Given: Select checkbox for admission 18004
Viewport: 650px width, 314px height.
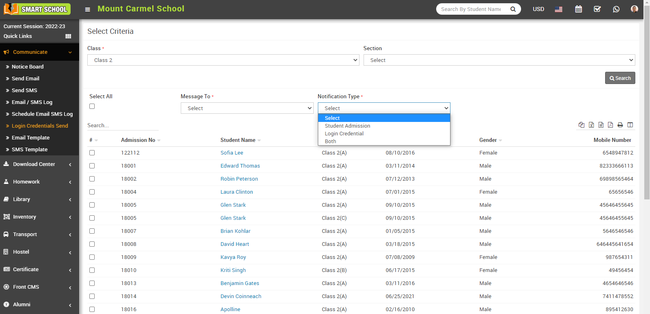Looking at the screenshot, I should point(92,192).
